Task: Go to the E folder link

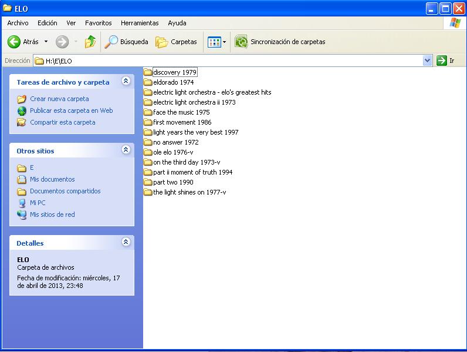Action: [32, 167]
